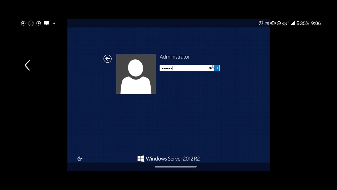Viewport: 337px width, 190px height.
Task: Click the back arrow beside the user picture
Action: coord(107,59)
